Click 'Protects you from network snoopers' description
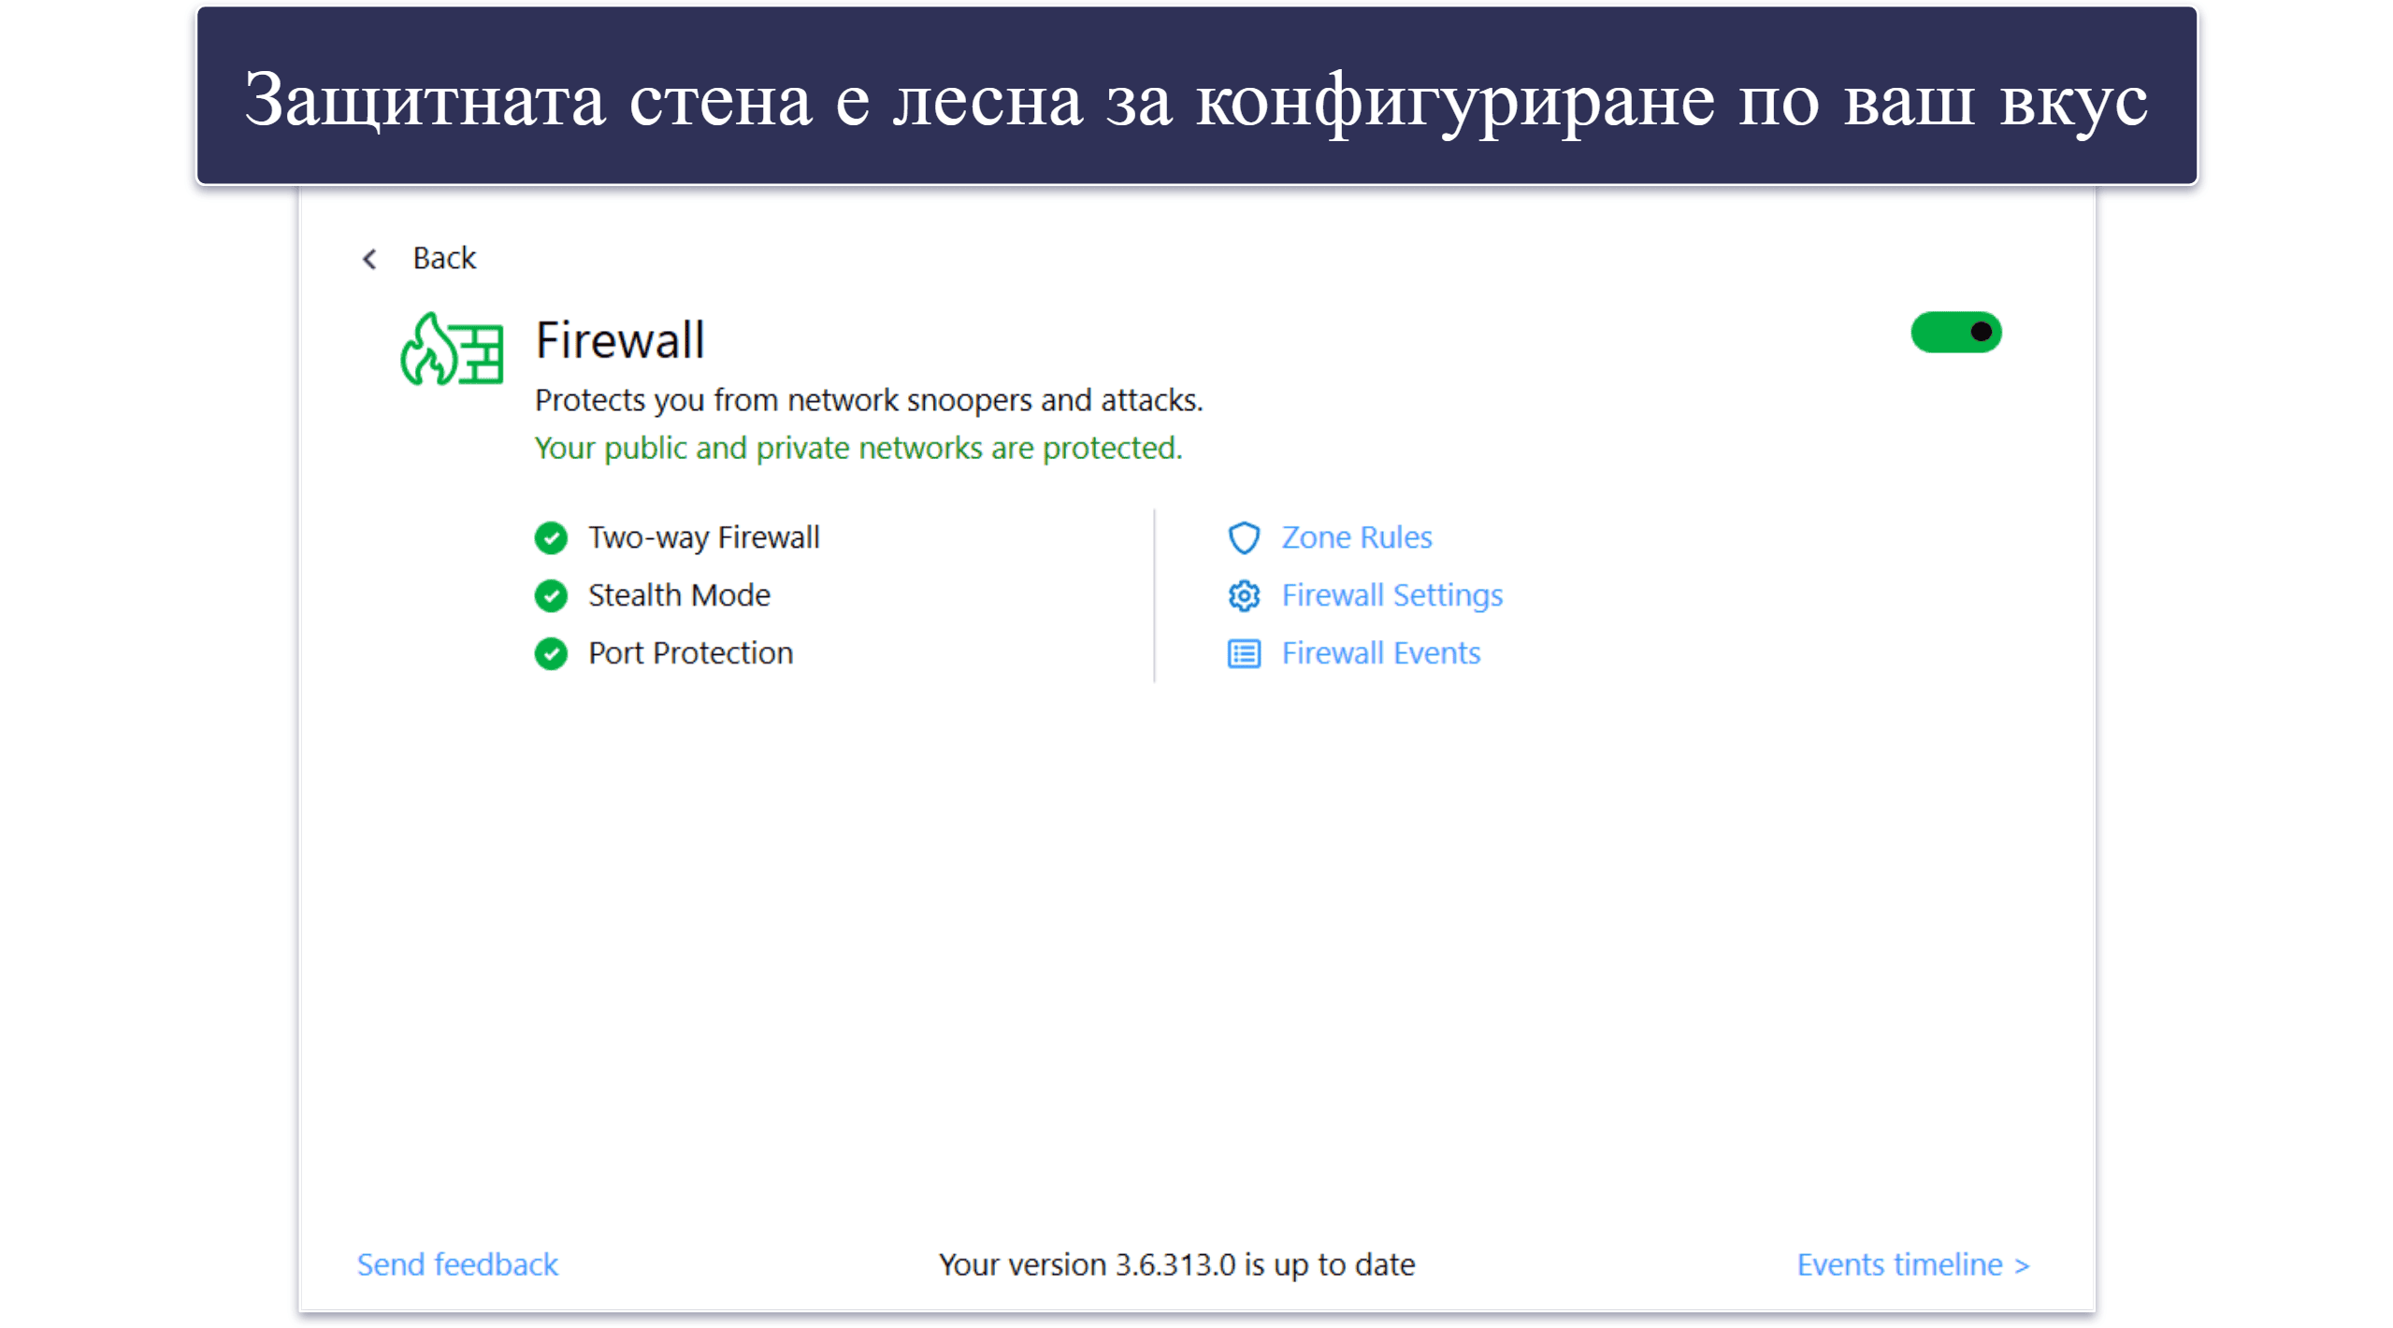The image size is (2393, 1328). [x=869, y=400]
